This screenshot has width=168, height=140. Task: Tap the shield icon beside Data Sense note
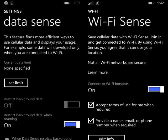(7, 138)
